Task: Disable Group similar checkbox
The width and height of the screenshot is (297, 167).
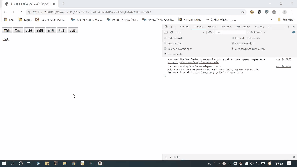Action: click(x=165, y=54)
